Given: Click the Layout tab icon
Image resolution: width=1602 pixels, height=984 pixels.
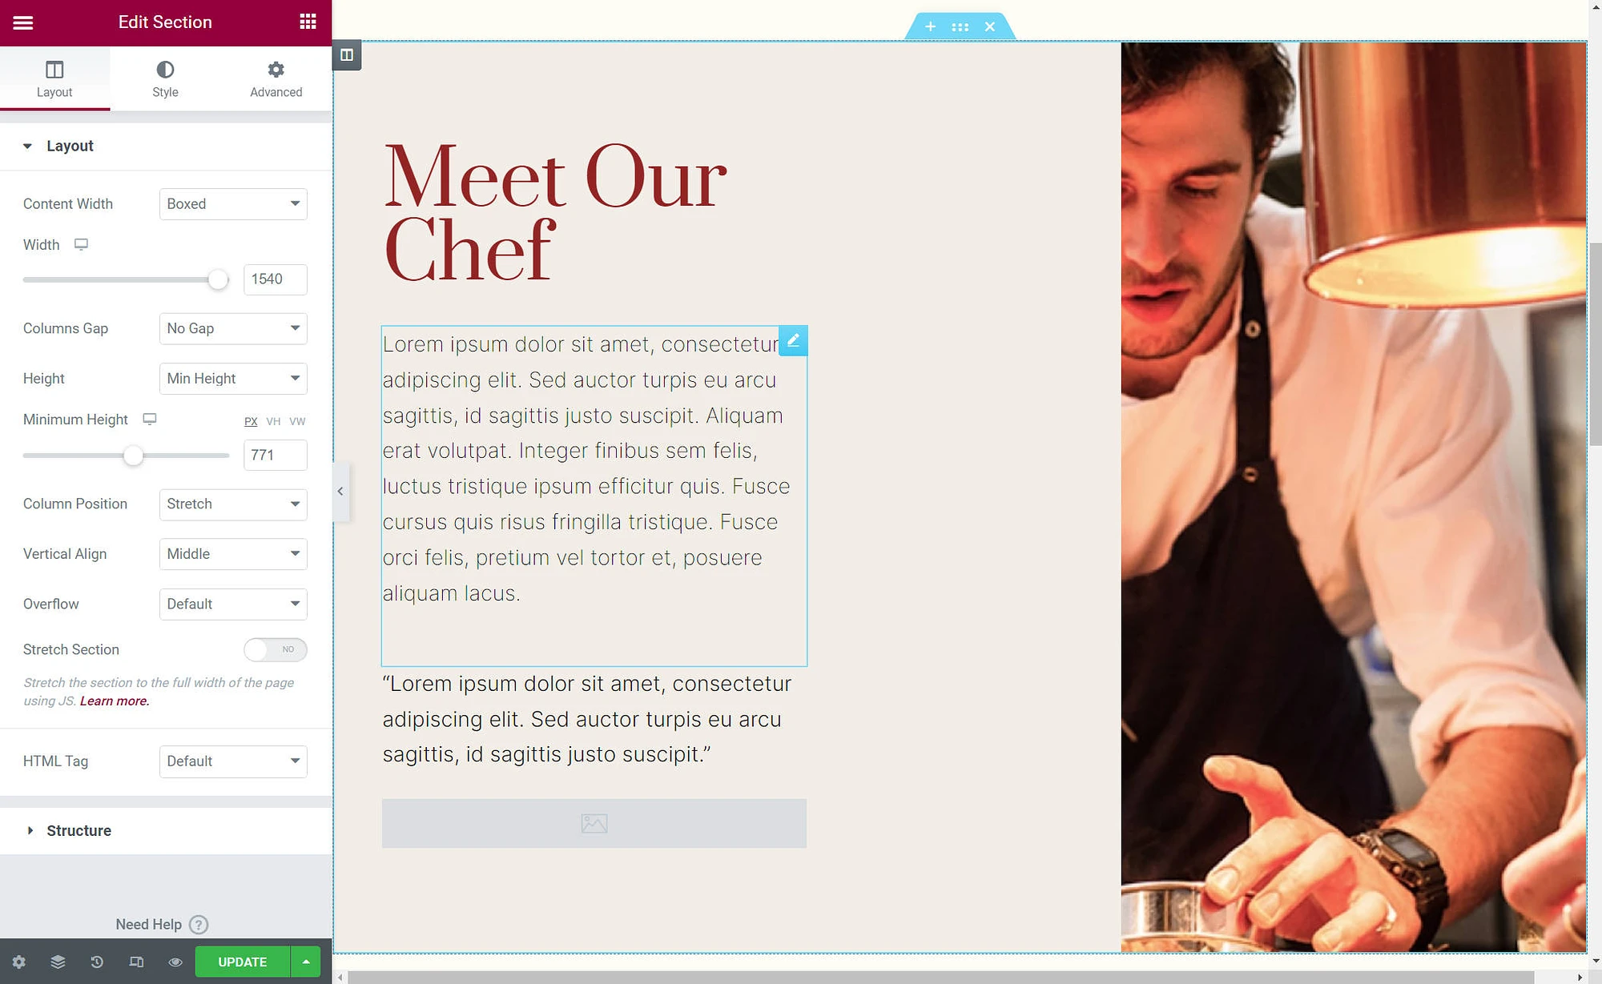Looking at the screenshot, I should (x=54, y=69).
